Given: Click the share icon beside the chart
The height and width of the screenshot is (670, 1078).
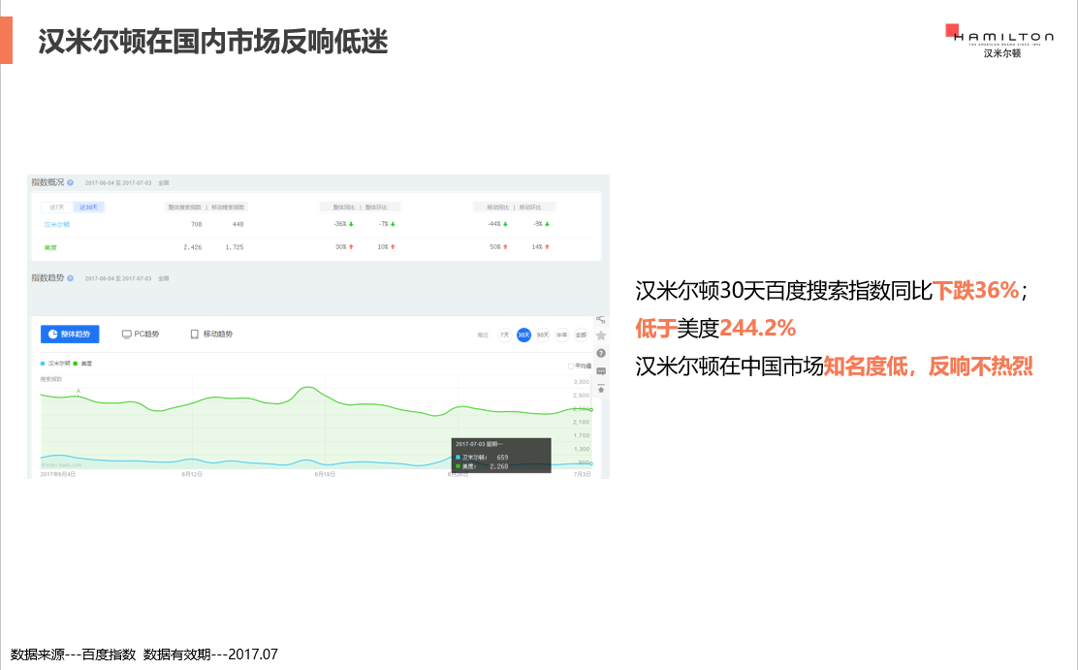Looking at the screenshot, I should [x=601, y=320].
